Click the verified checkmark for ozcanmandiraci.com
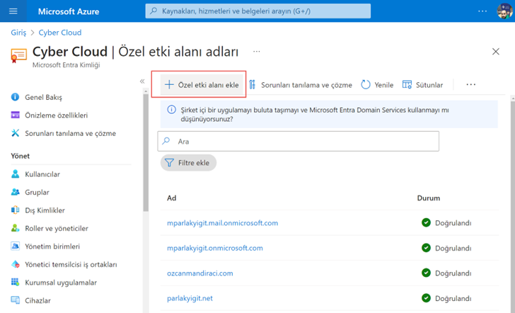 [x=426, y=273]
